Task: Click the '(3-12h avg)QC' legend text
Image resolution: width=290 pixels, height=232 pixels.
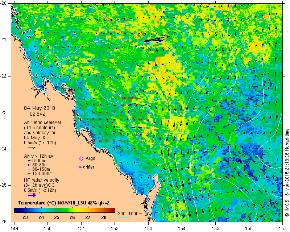Action: 40,185
